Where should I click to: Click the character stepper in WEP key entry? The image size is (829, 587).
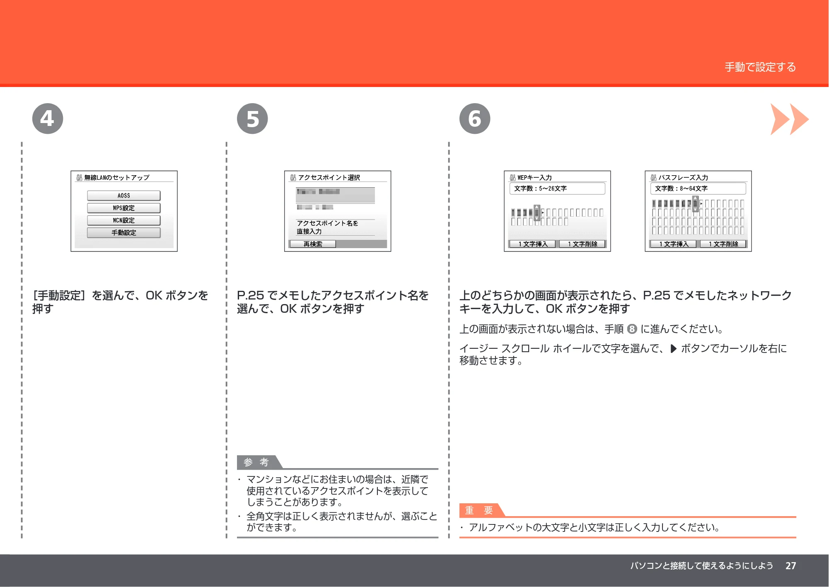[x=537, y=213]
